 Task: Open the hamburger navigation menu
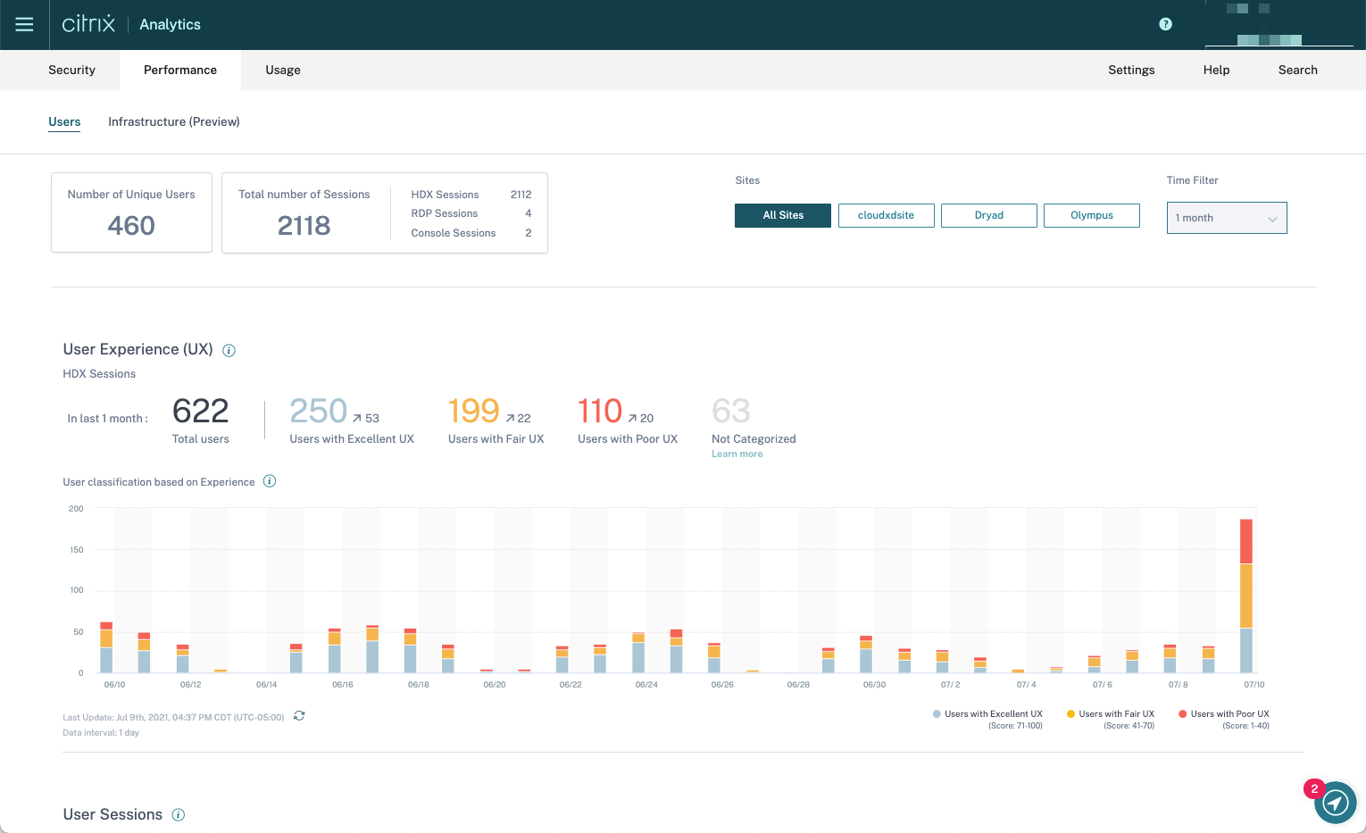24,24
